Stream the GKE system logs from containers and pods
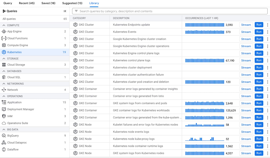Viewport: 270px width, 158px height. [x=246, y=103]
